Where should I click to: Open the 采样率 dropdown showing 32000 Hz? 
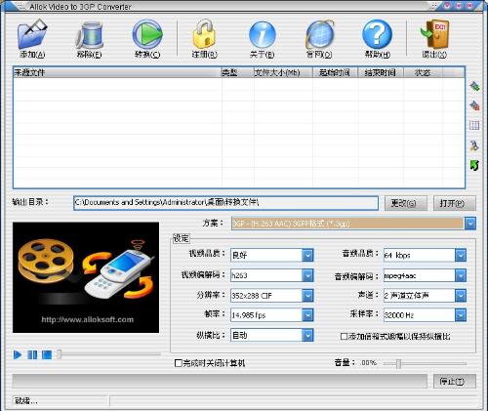coord(461,315)
